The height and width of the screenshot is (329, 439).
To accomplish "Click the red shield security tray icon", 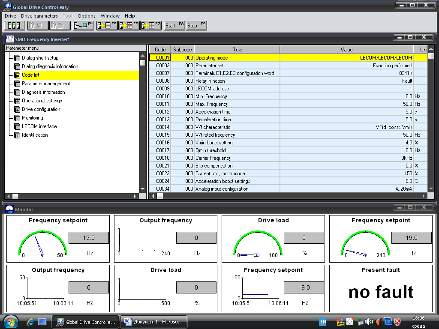I will (397, 322).
